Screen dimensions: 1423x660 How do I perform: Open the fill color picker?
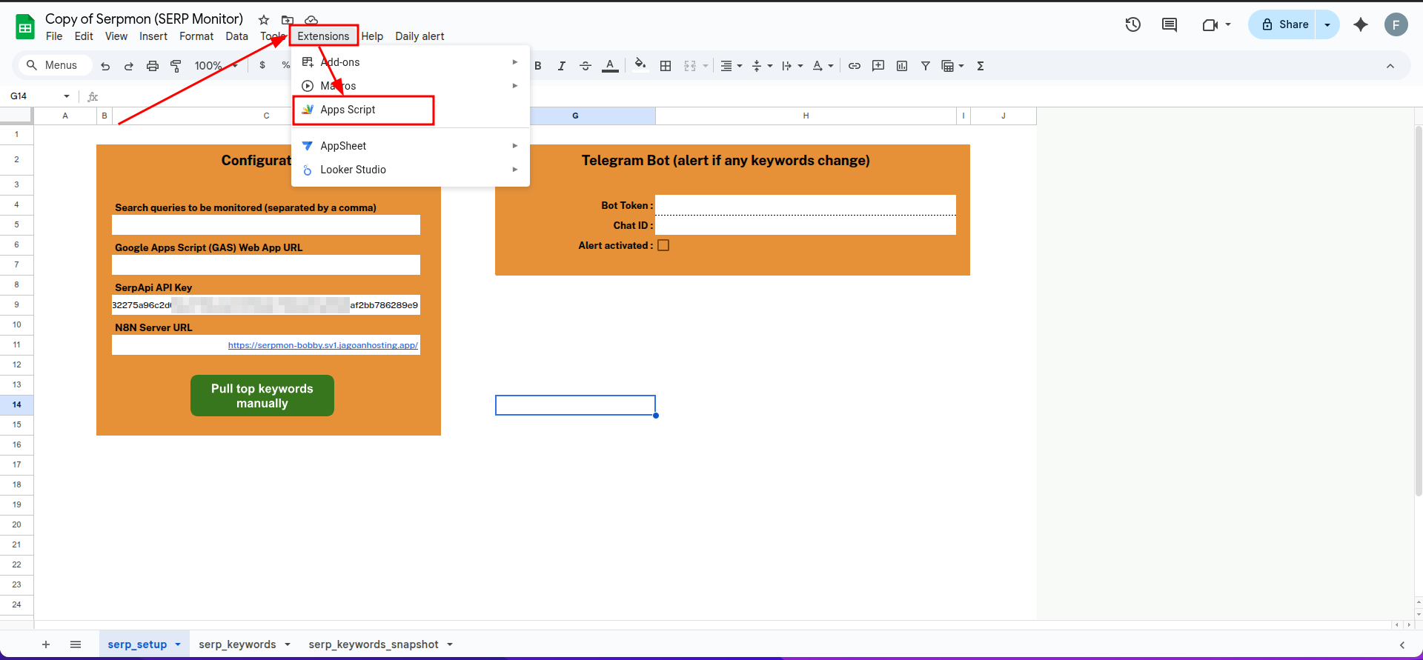tap(640, 65)
